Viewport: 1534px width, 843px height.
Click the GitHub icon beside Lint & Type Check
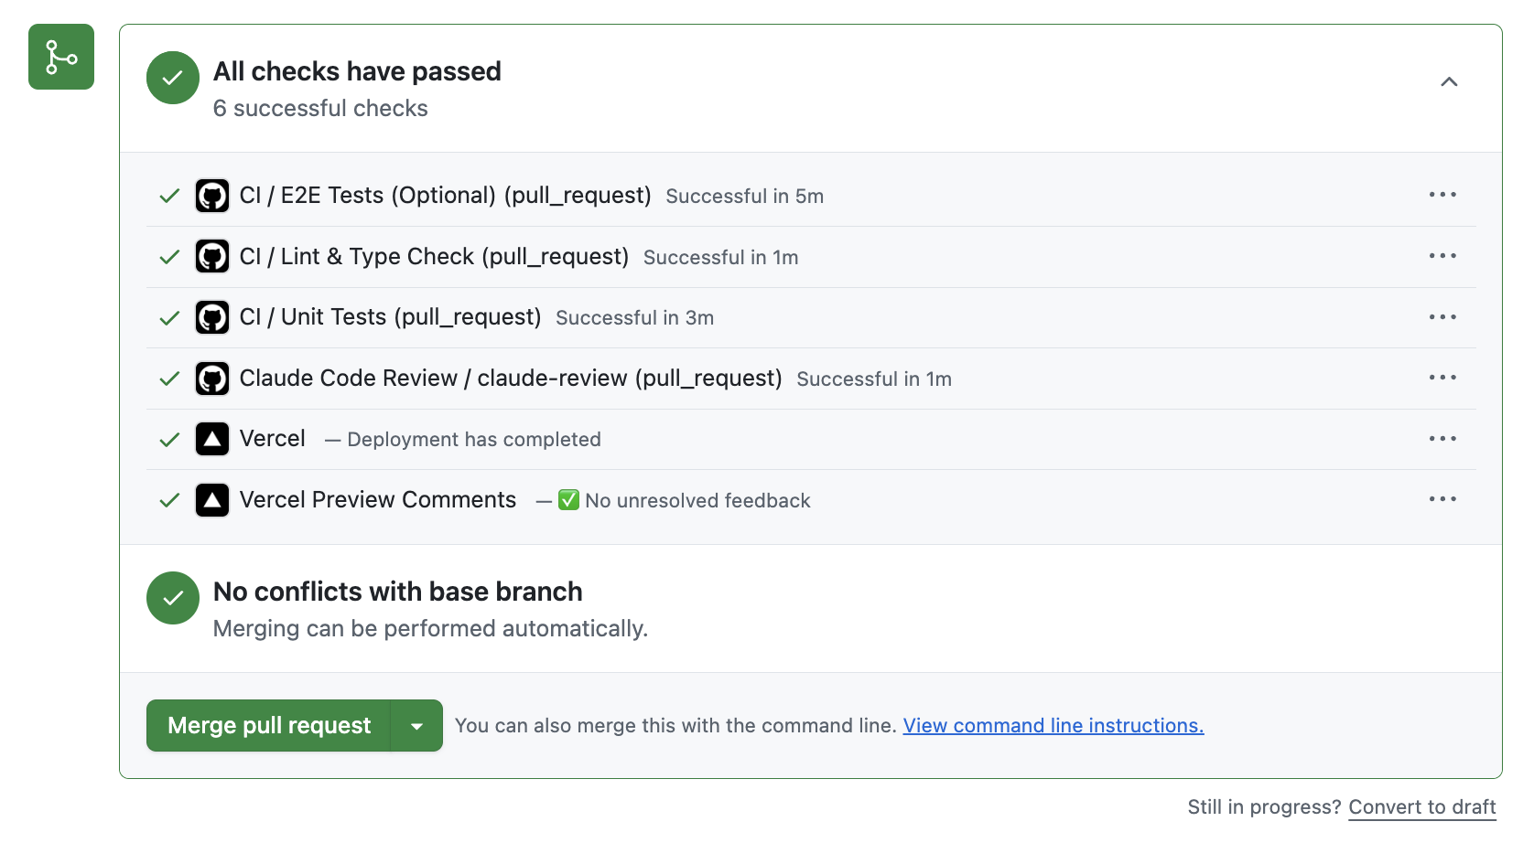pyautogui.click(x=211, y=256)
